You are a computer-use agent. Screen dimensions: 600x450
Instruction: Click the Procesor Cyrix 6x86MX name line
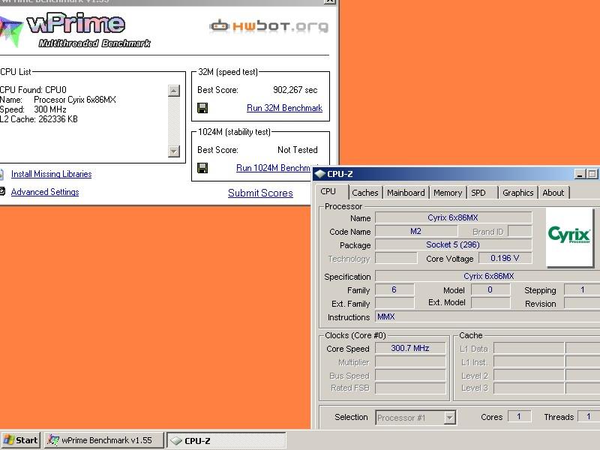pos(58,100)
